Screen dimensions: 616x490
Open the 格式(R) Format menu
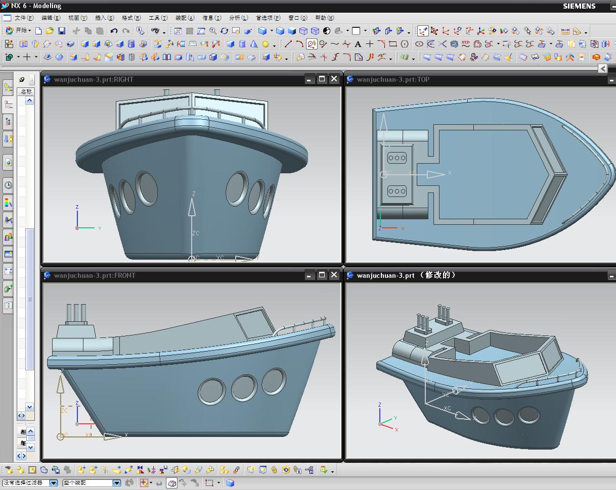coord(131,18)
